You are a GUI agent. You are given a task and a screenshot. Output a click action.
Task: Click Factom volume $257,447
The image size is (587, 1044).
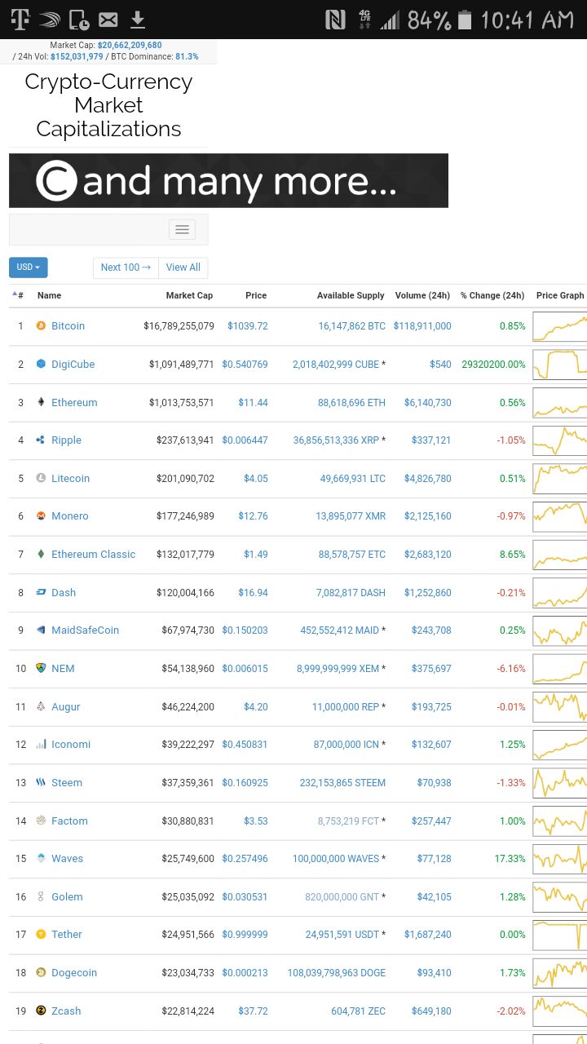431,821
